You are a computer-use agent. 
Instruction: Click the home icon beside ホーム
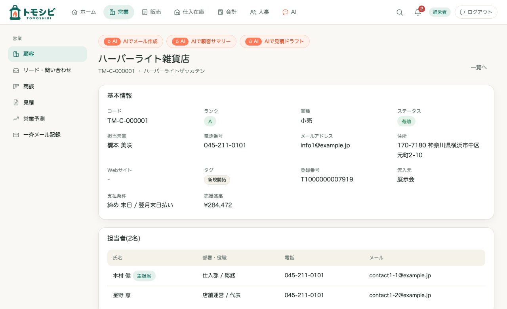pos(74,12)
